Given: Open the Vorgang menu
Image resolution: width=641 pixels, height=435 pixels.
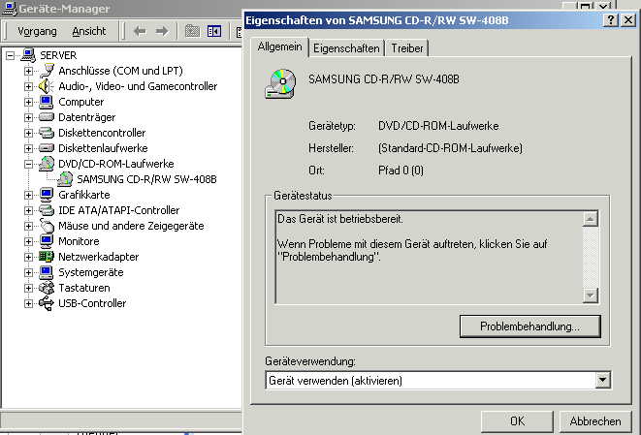Looking at the screenshot, I should pyautogui.click(x=37, y=31).
